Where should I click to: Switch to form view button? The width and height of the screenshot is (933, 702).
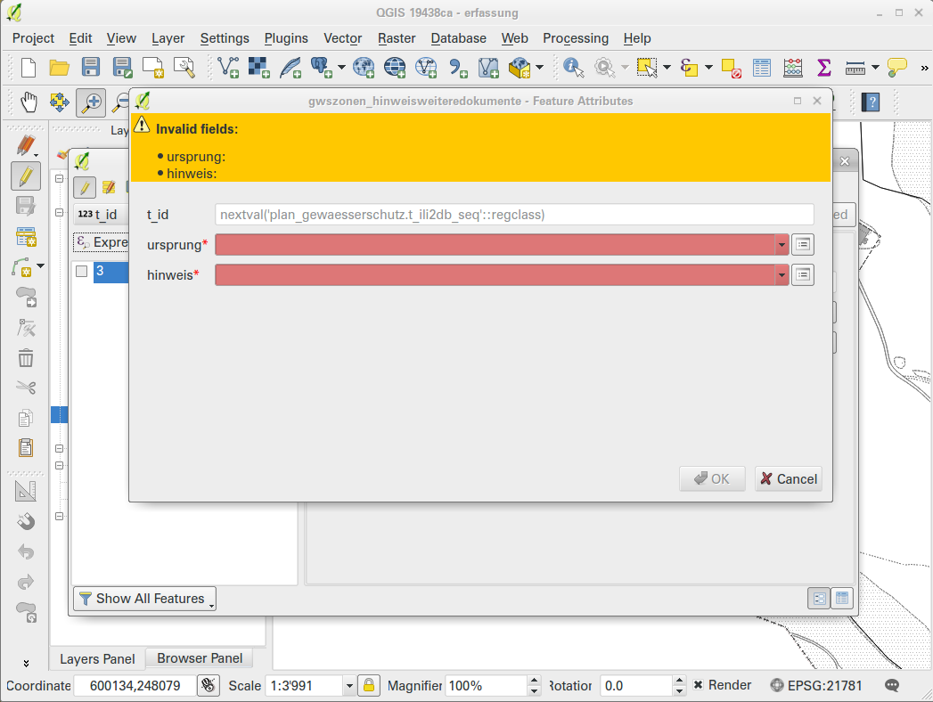coord(819,598)
